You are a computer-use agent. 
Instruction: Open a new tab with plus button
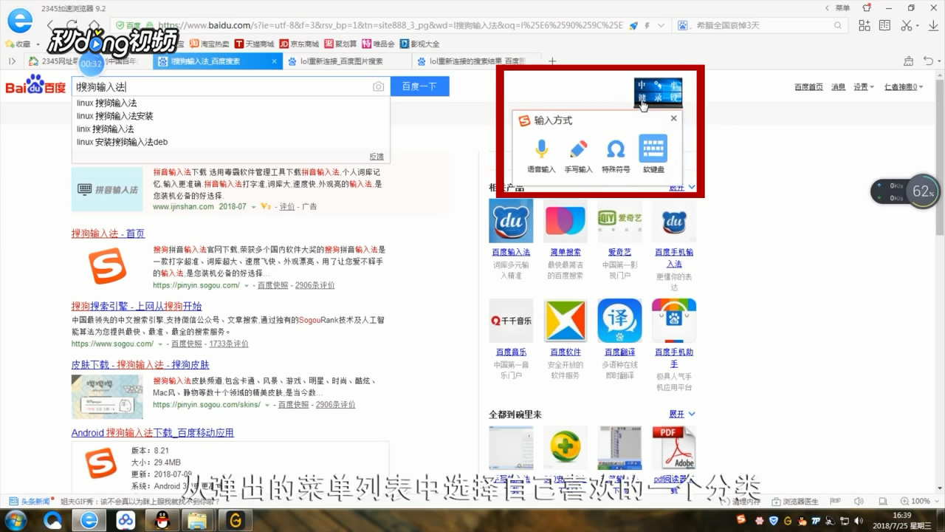pos(551,61)
